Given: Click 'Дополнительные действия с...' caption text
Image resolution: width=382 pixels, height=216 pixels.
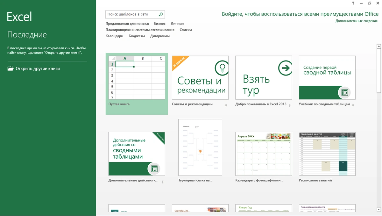Looking at the screenshot, I should pyautogui.click(x=133, y=180).
